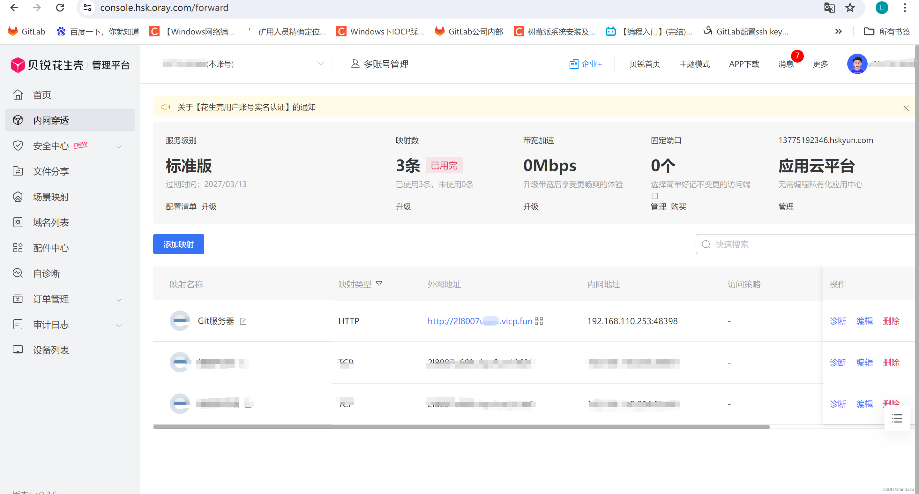Click the filter icon beside 映射类型 header
This screenshot has height=494, width=919.
[x=379, y=284]
